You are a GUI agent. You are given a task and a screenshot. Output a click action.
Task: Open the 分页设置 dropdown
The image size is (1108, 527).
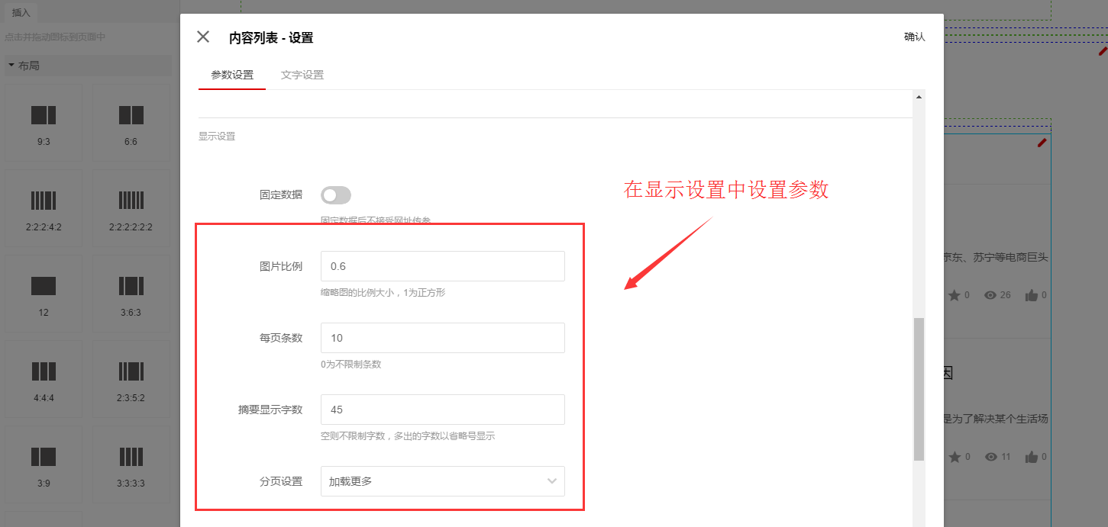tap(443, 481)
